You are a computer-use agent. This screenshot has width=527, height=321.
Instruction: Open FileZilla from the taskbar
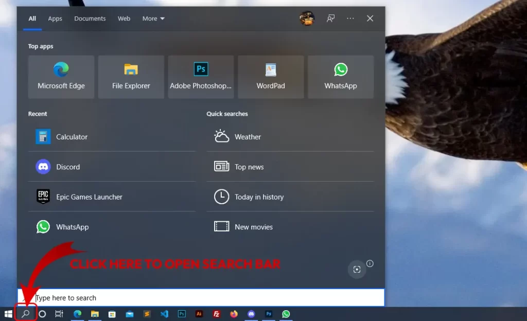point(217,314)
